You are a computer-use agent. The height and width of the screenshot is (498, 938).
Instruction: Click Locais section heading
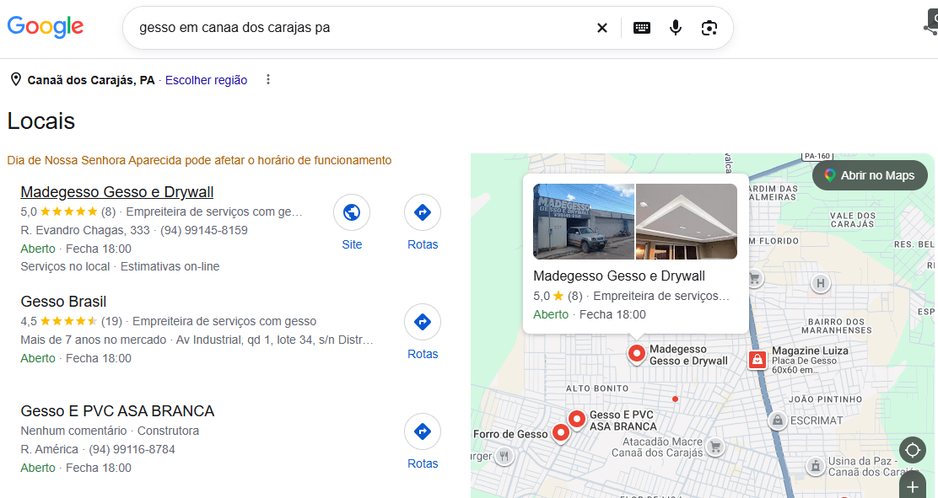pos(40,121)
